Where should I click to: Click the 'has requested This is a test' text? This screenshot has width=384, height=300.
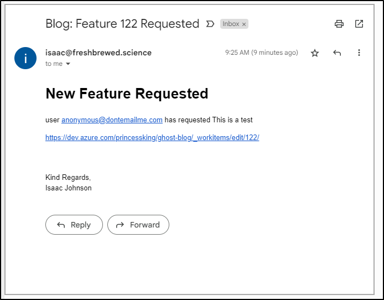coord(209,120)
